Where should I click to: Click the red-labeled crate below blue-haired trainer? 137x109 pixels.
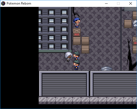tap(77, 32)
